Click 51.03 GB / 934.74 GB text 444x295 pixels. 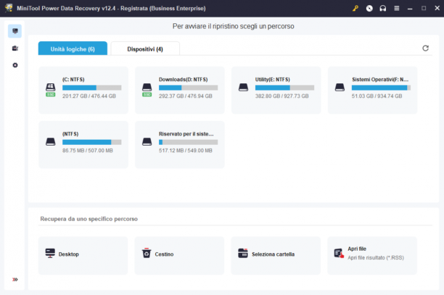[377, 96]
